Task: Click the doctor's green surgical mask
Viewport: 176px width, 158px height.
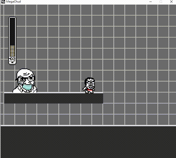Action: (x=27, y=88)
